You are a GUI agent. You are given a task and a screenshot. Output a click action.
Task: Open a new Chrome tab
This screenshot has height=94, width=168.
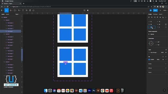tap(24, 3)
